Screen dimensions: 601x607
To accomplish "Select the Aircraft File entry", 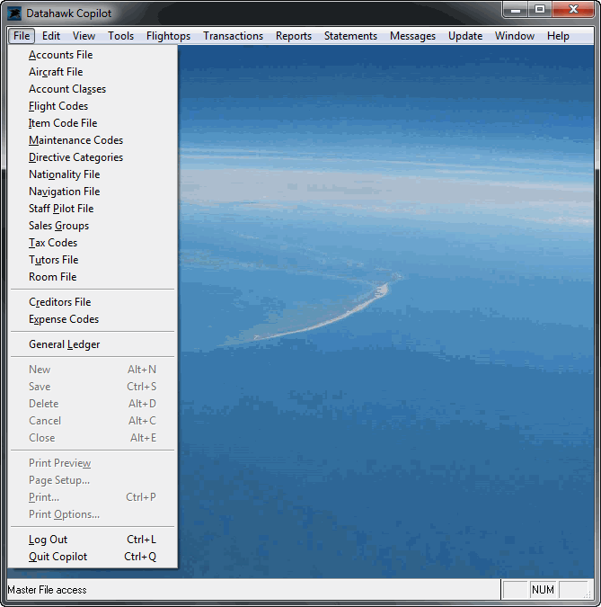I will [93, 72].
